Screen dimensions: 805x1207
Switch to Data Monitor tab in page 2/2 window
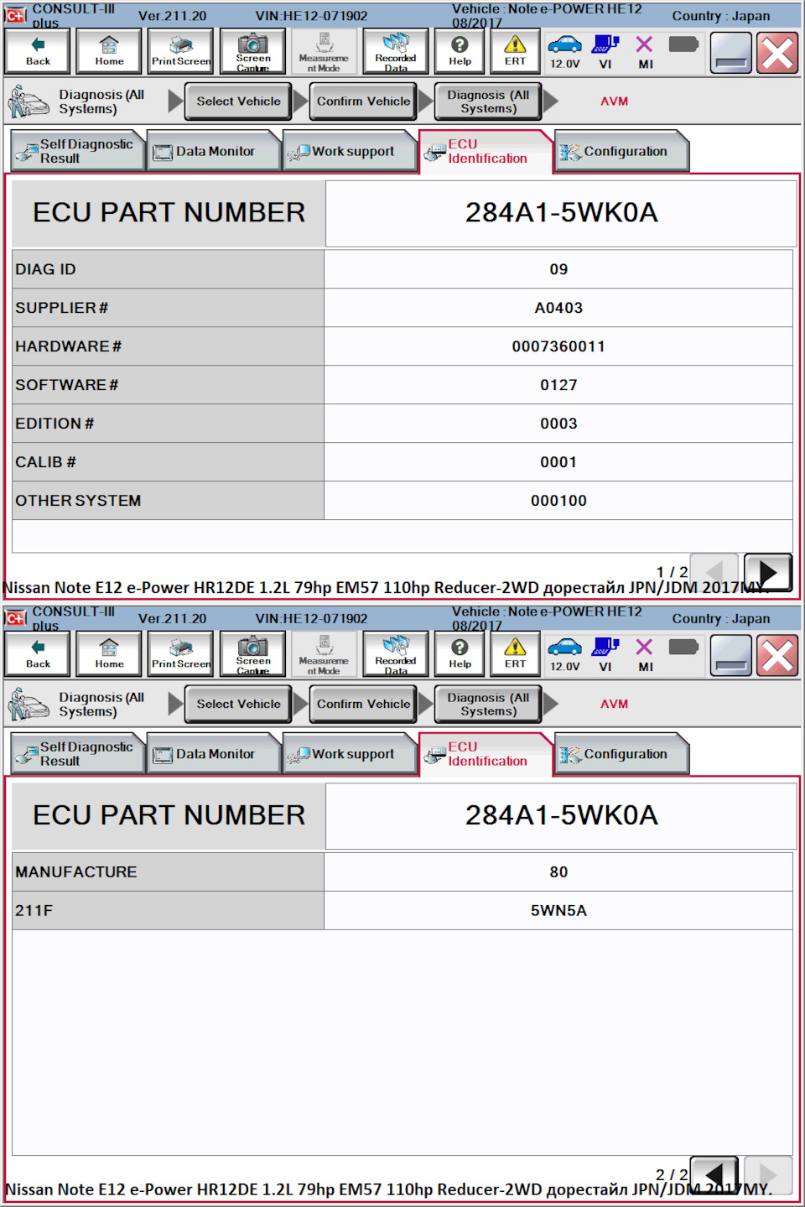[214, 754]
